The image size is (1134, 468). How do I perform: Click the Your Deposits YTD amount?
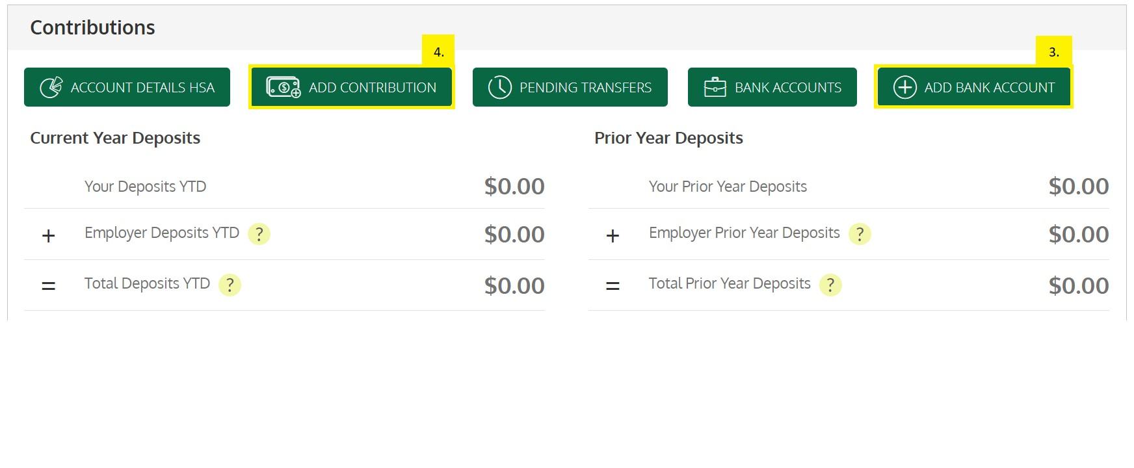coord(514,187)
